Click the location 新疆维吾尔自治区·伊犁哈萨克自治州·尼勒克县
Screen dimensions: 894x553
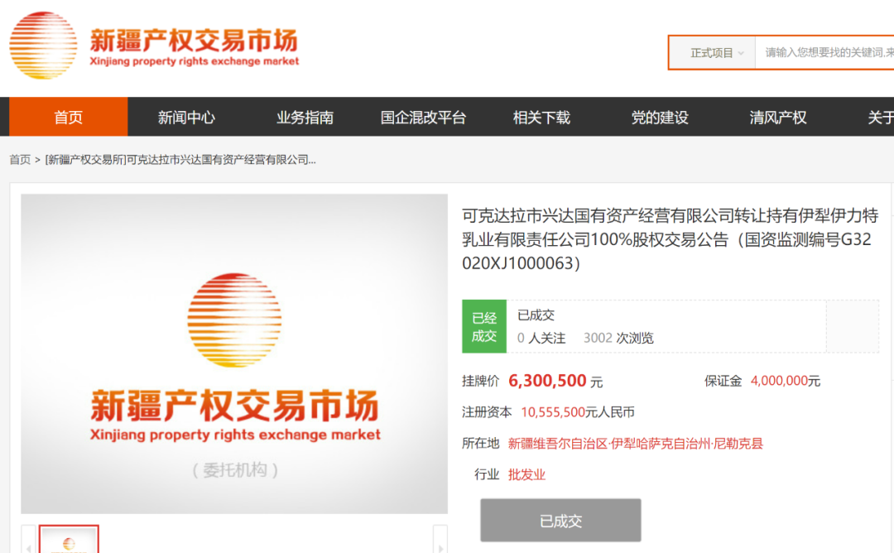(x=636, y=444)
